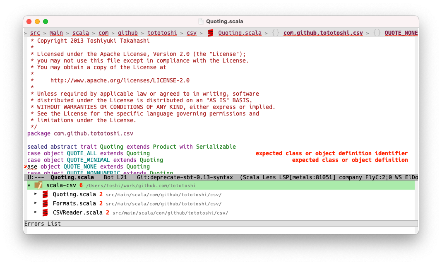Image resolution: width=442 pixels, height=265 pixels.
Task: Click the 'expected class or object definition identifier' message
Action: click(332, 153)
